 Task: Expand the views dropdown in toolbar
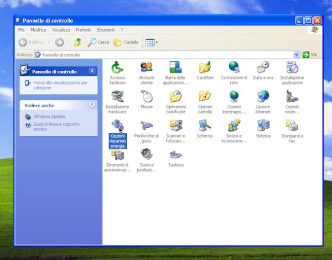pos(157,42)
